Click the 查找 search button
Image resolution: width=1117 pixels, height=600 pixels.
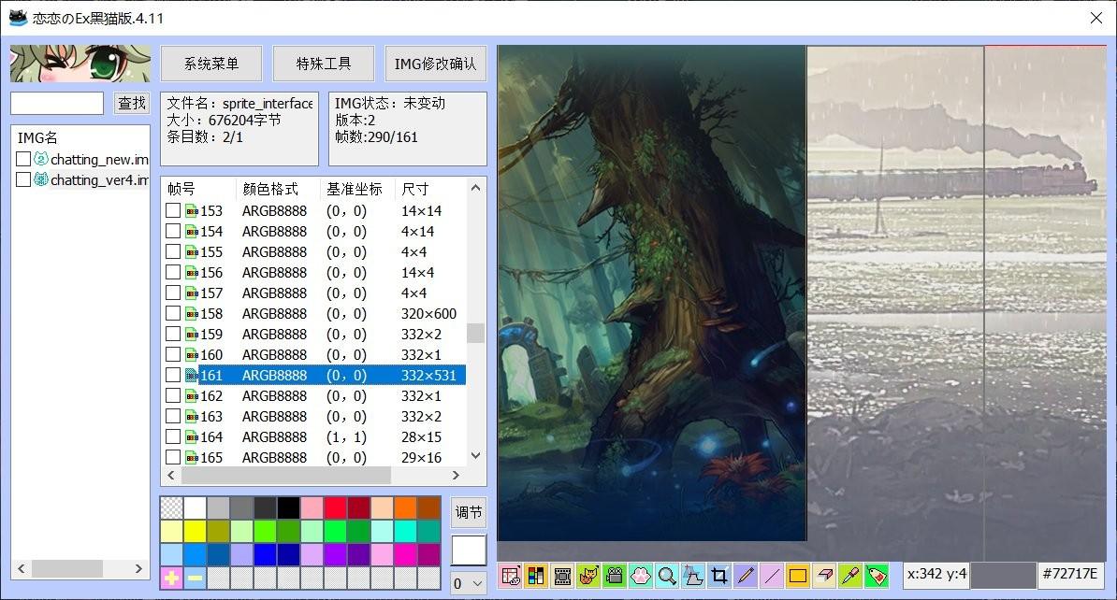tap(132, 103)
